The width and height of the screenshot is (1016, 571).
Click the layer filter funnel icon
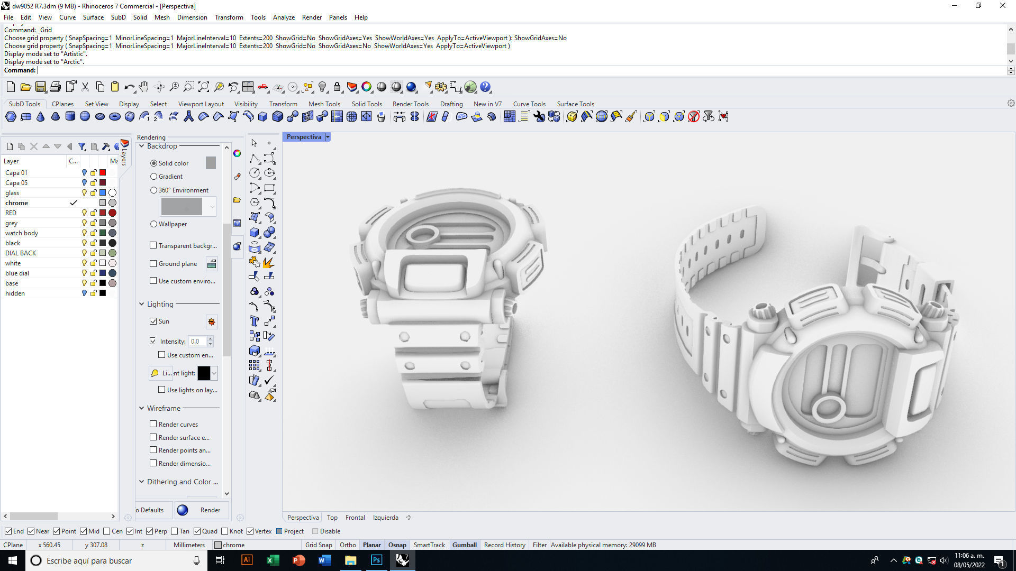[82, 146]
